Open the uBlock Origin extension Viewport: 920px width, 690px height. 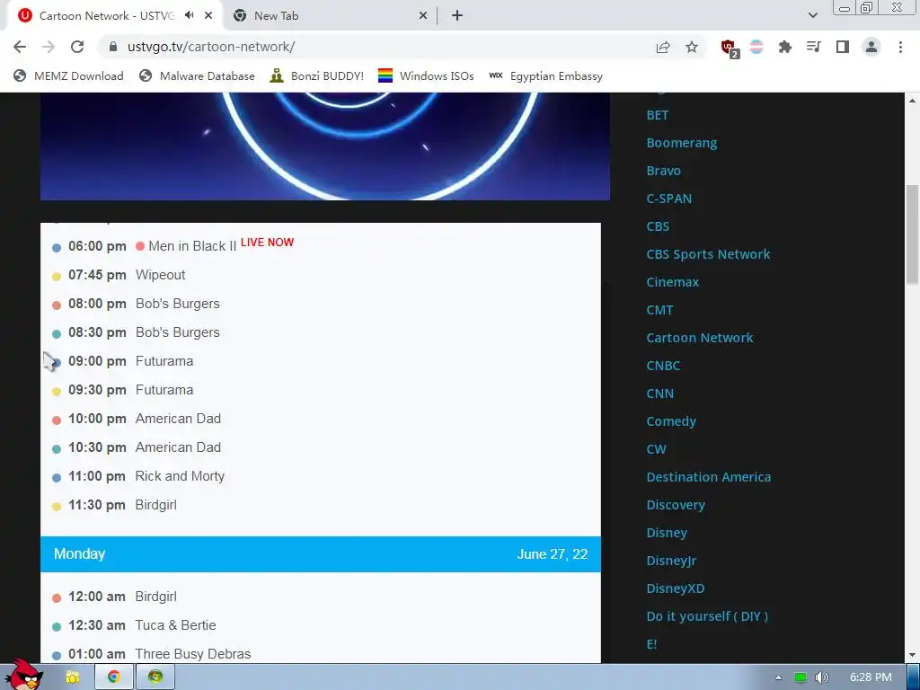(x=730, y=49)
